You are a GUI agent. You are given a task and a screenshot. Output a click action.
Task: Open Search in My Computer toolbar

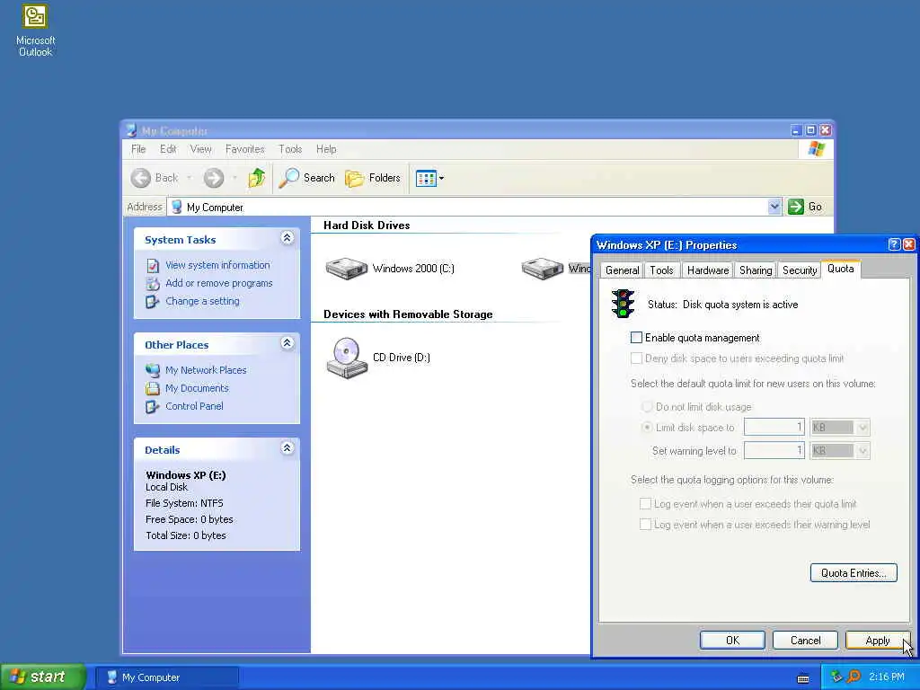306,178
